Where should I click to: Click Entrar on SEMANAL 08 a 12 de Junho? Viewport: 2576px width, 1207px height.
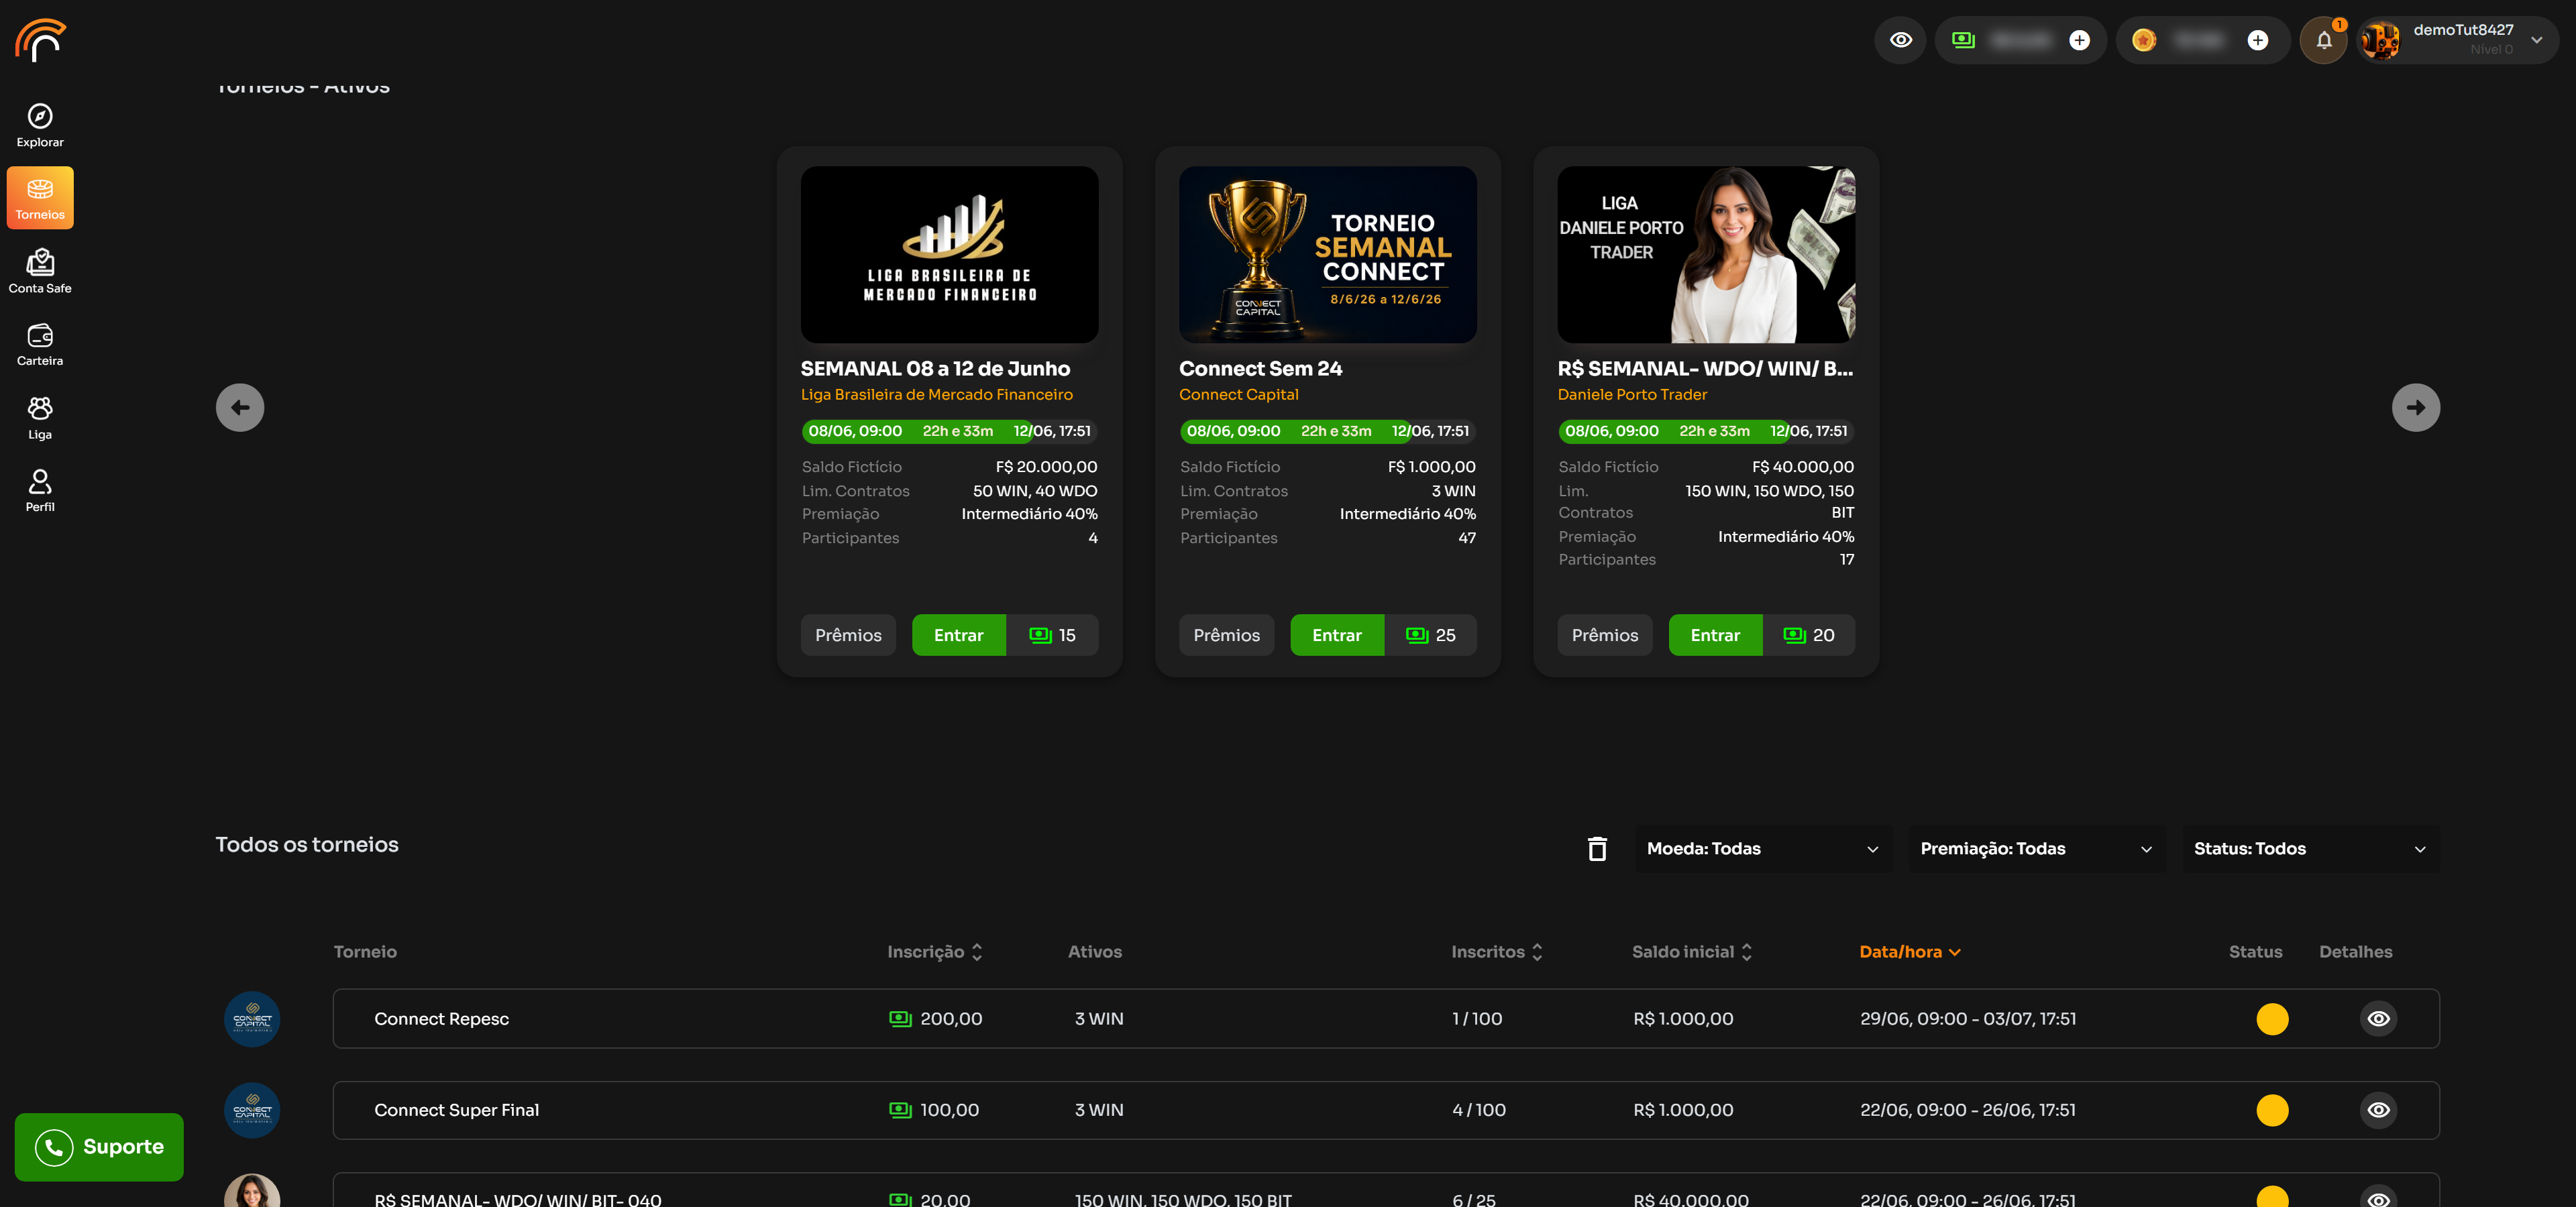click(959, 636)
